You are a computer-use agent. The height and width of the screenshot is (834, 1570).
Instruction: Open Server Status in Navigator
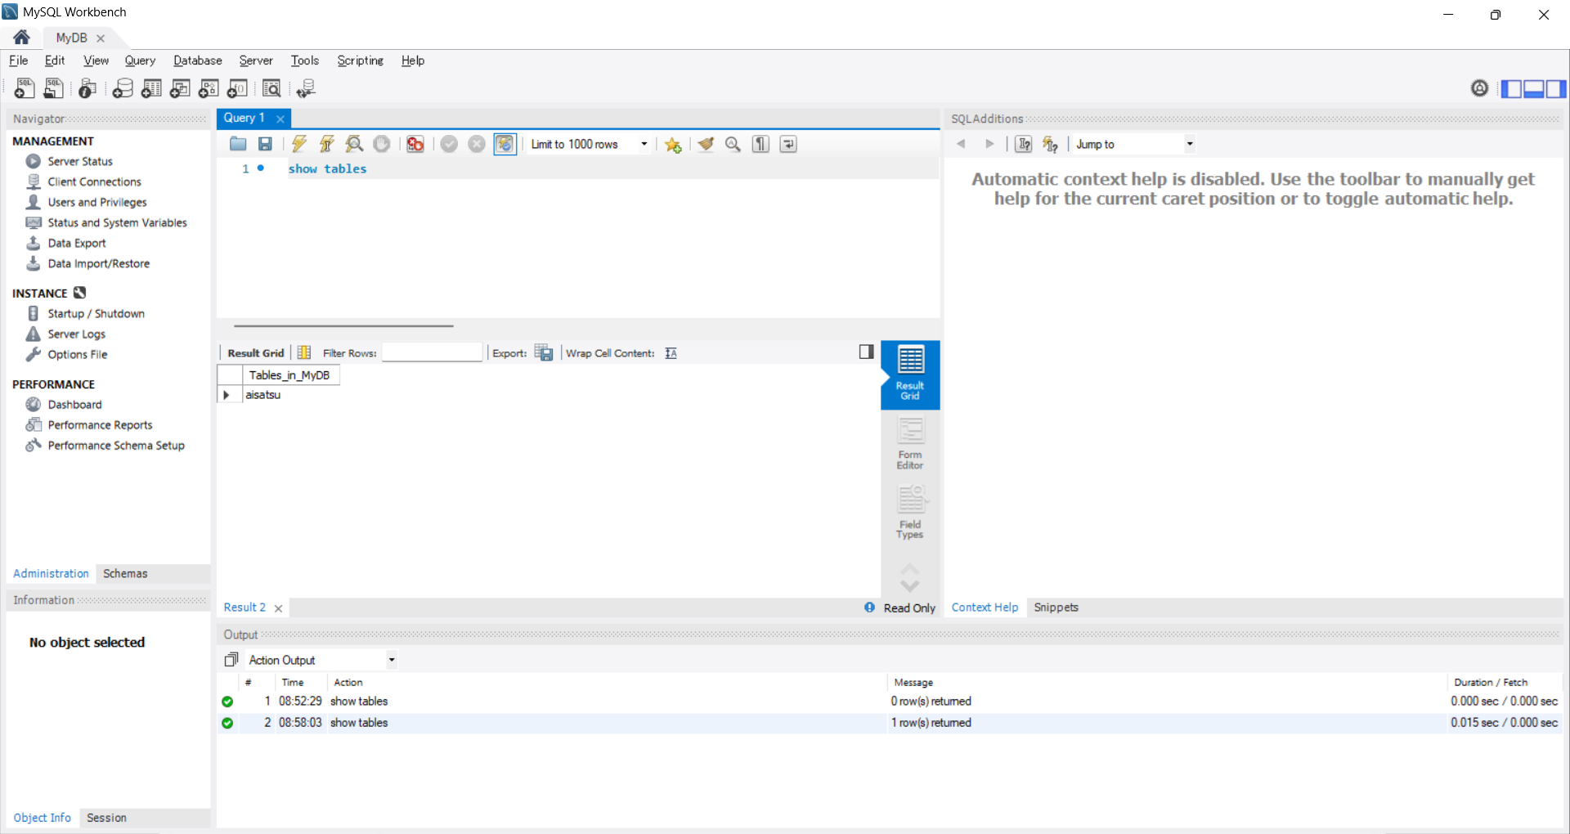coord(80,161)
